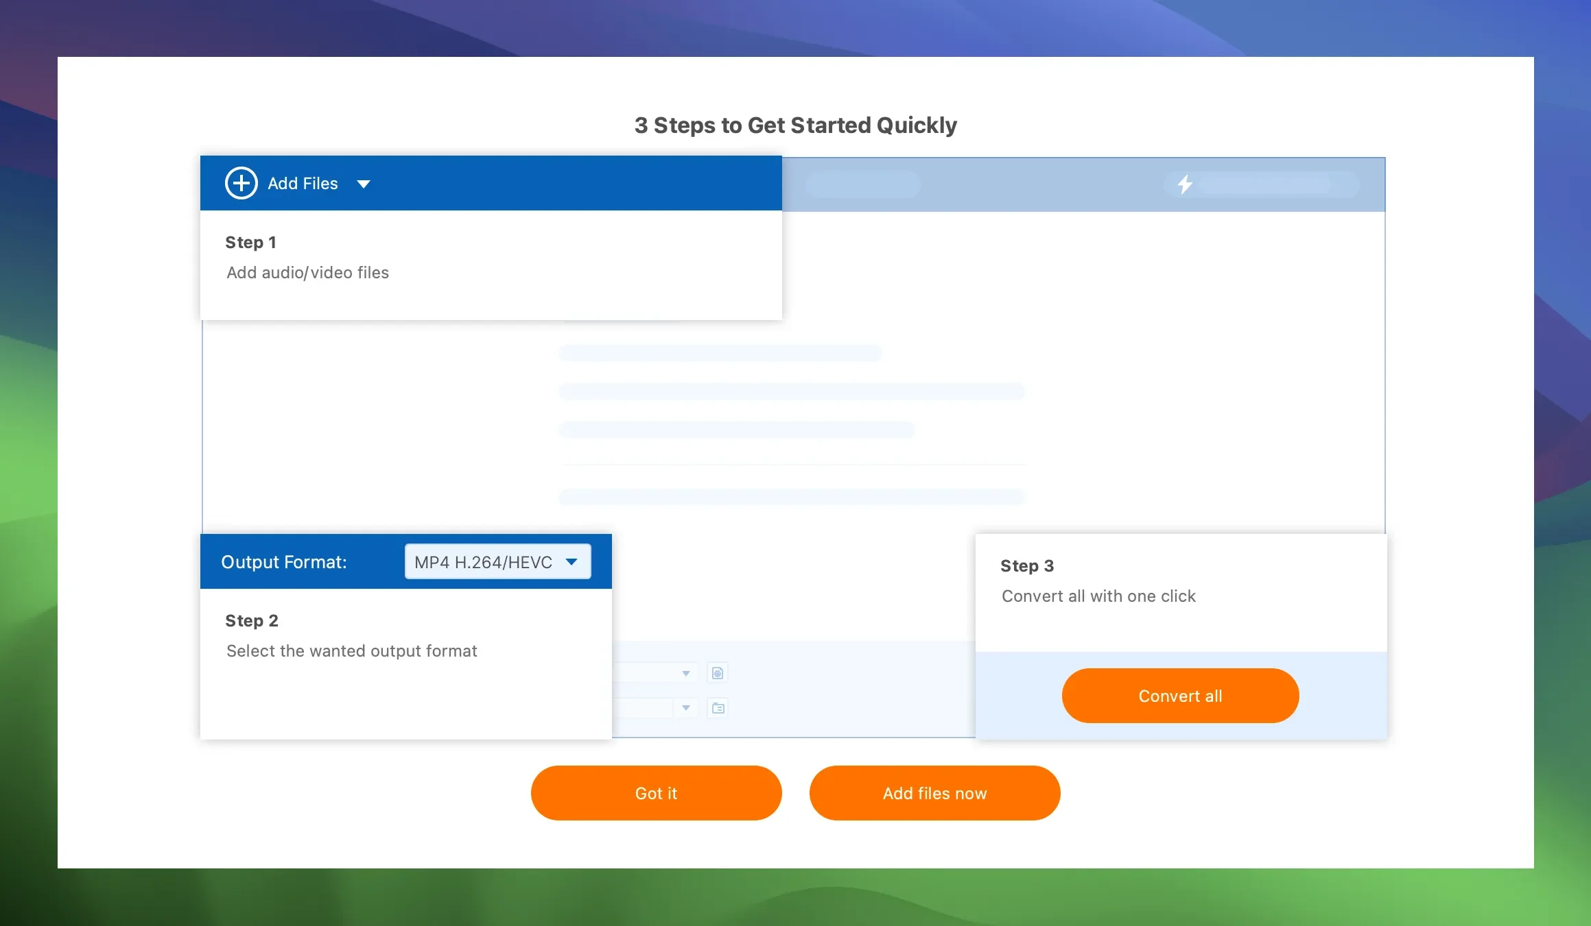Click the faded file settings icon

coord(718,673)
